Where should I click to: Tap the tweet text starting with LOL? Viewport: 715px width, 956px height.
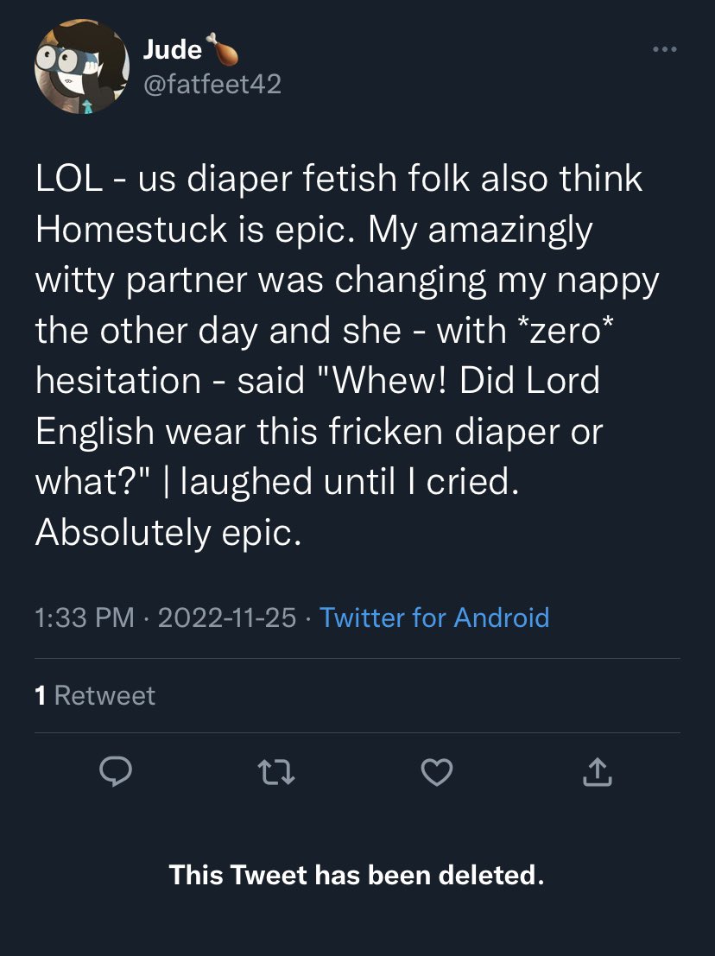pos(337,356)
